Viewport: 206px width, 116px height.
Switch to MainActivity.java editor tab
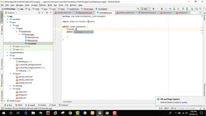tap(85, 13)
